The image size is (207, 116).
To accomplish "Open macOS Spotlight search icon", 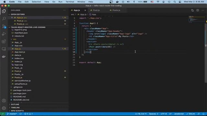I will pos(175,2).
